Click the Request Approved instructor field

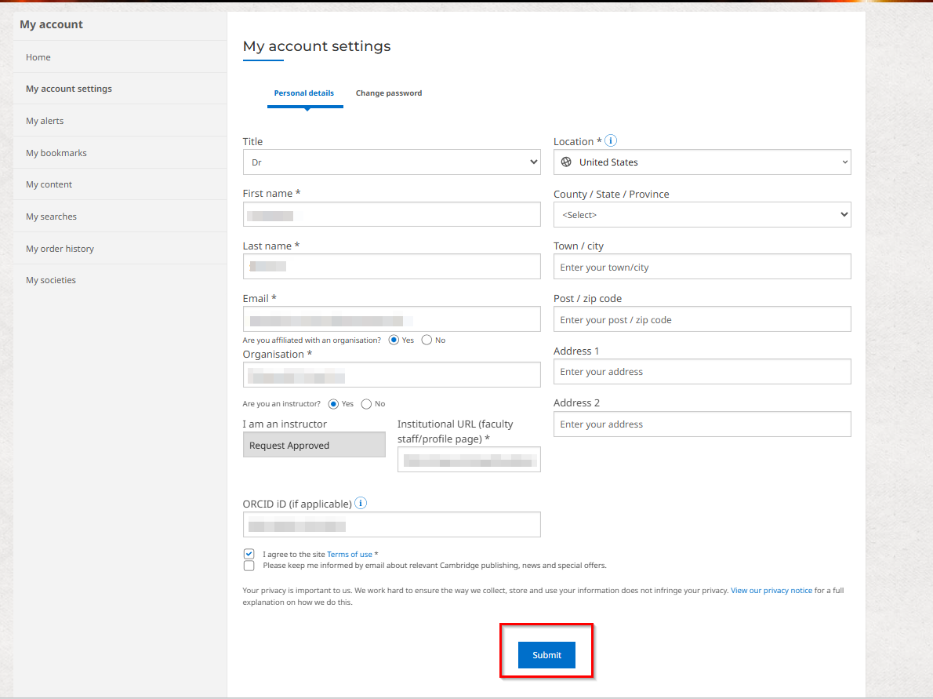click(314, 445)
